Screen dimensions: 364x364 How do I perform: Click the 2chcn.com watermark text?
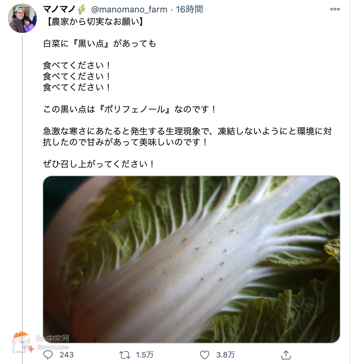pos(53,348)
